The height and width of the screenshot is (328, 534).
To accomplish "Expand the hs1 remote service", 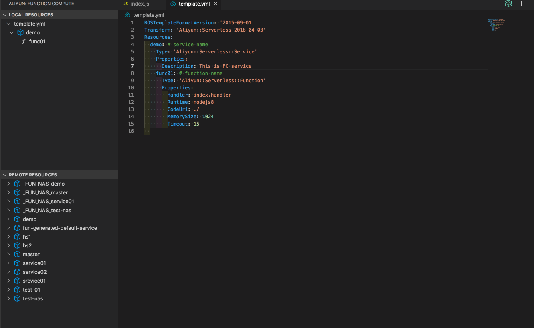I will pyautogui.click(x=8, y=237).
